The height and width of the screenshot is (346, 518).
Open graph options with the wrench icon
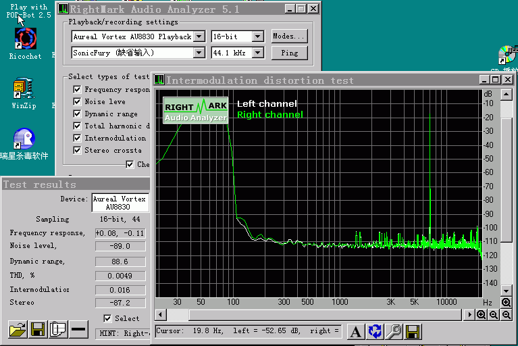[394, 331]
